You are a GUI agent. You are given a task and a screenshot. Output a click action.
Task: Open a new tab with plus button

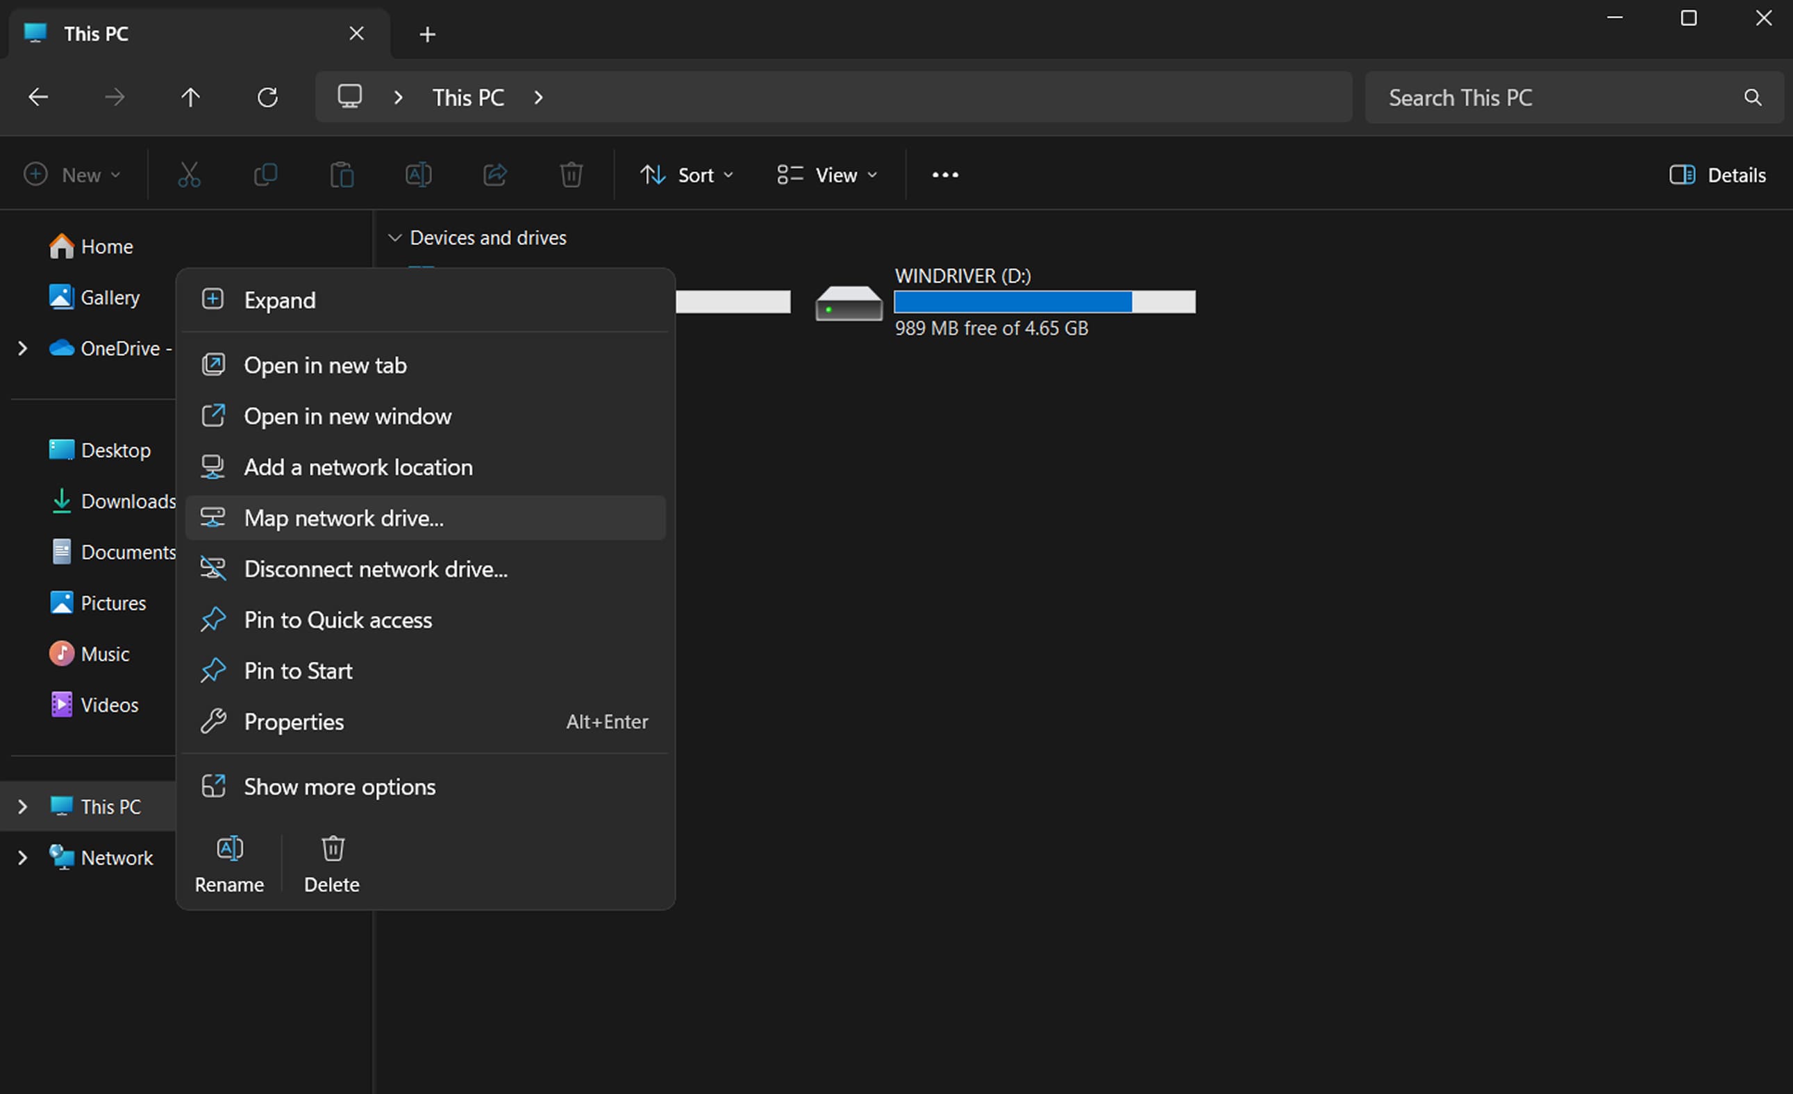click(x=427, y=34)
